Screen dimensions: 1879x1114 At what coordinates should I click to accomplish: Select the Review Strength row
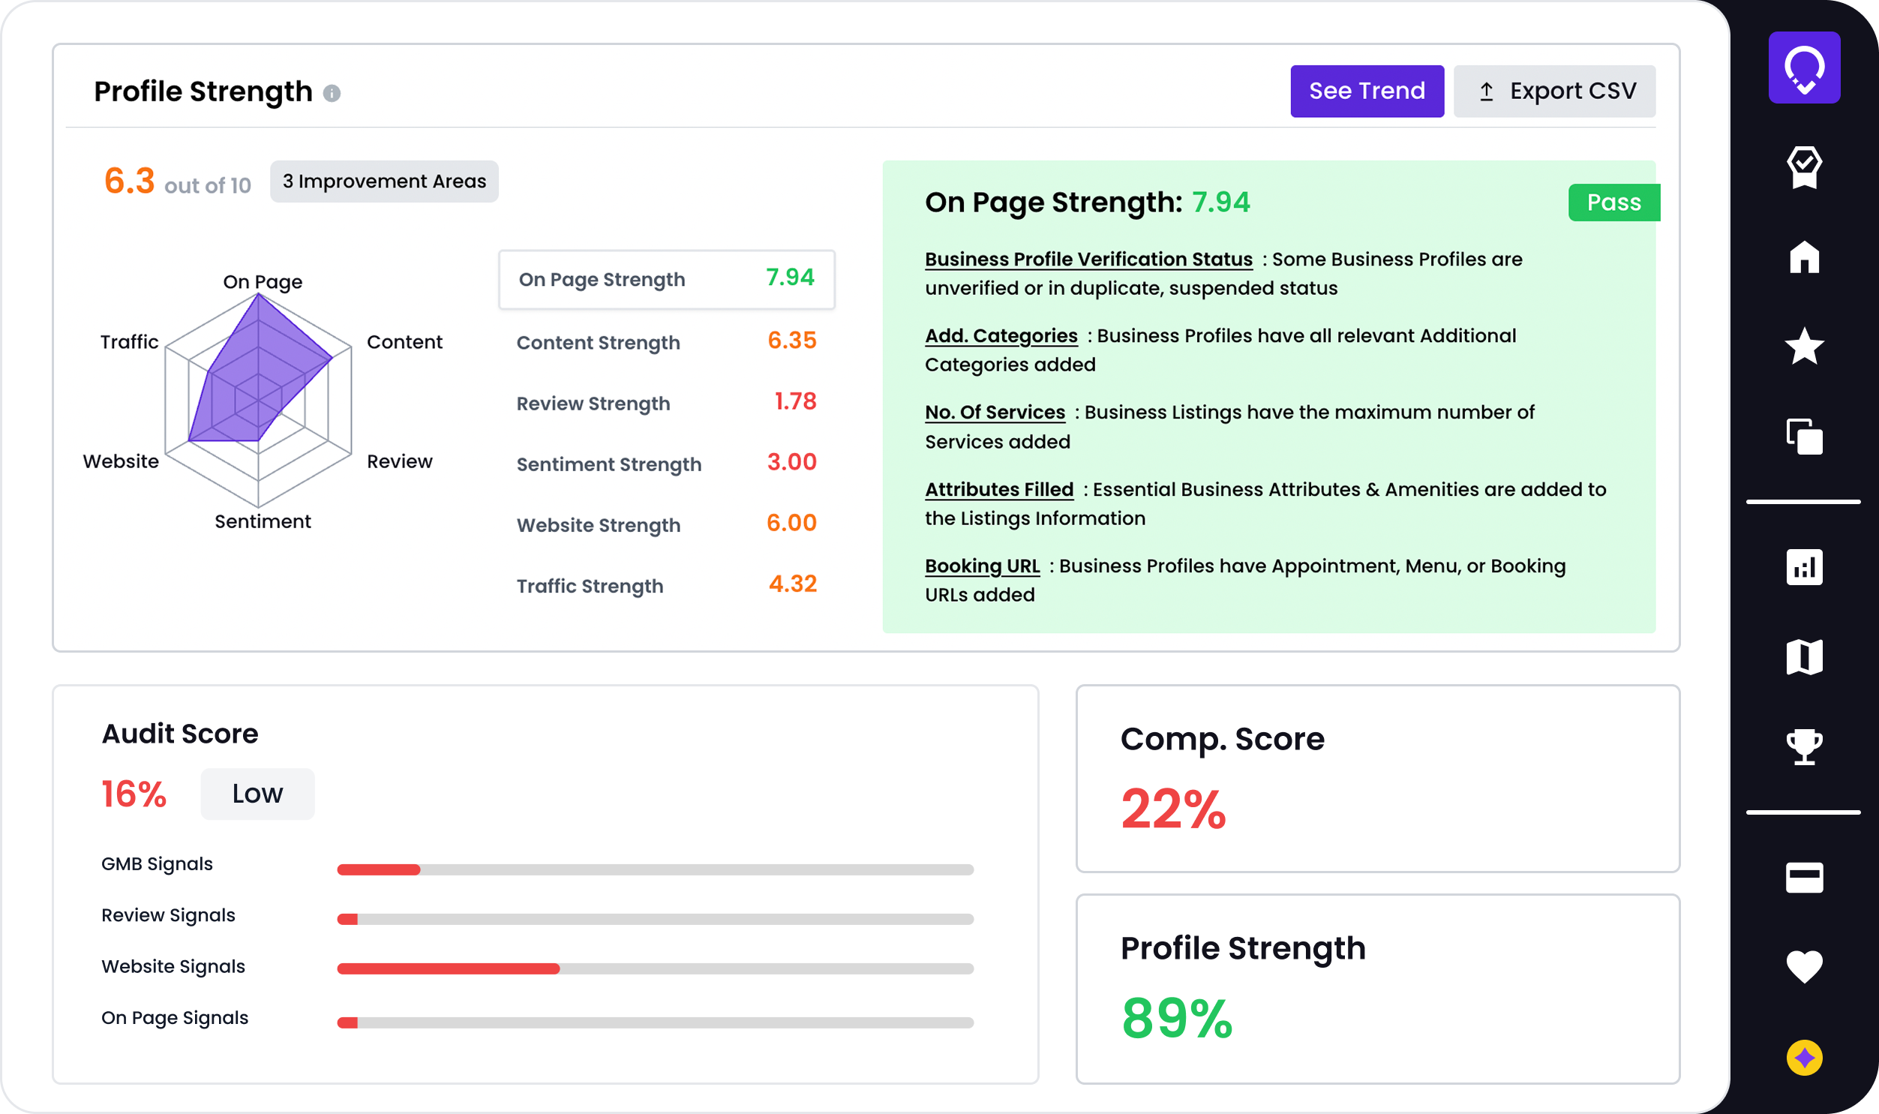coord(666,403)
